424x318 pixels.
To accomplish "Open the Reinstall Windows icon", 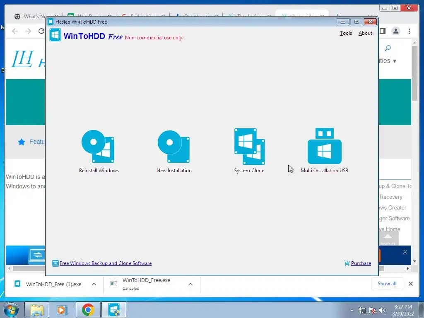I will click(x=98, y=147).
